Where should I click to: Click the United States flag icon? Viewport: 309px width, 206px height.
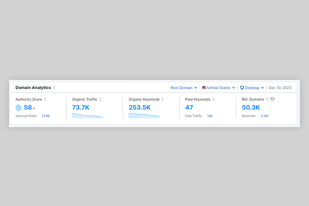pos(204,88)
